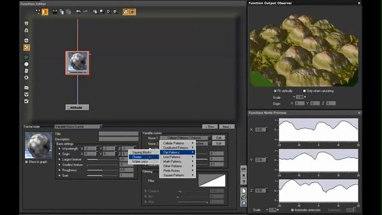Add a Color node using the green icon

coord(26,57)
